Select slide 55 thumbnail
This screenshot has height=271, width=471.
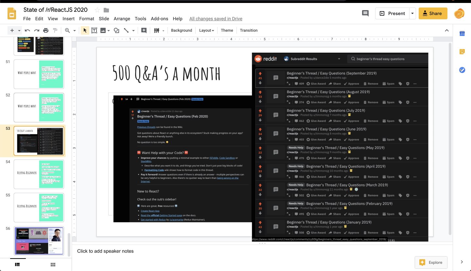[39, 208]
